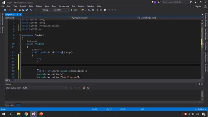
Task: Open the Edit menu
Action: click(x=9, y=6)
